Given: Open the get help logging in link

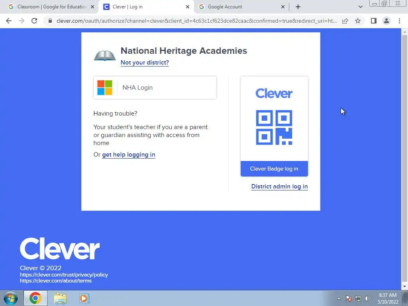Looking at the screenshot, I should coord(129,155).
